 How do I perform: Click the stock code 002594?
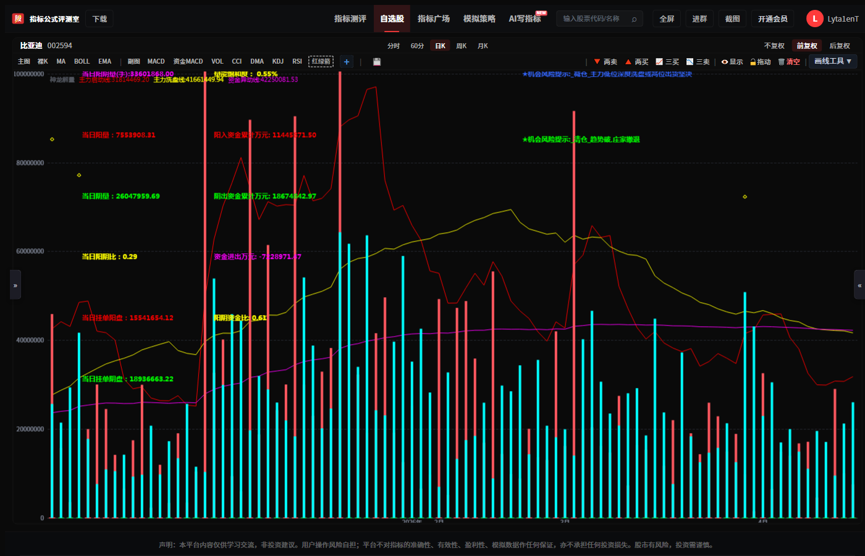[60, 46]
